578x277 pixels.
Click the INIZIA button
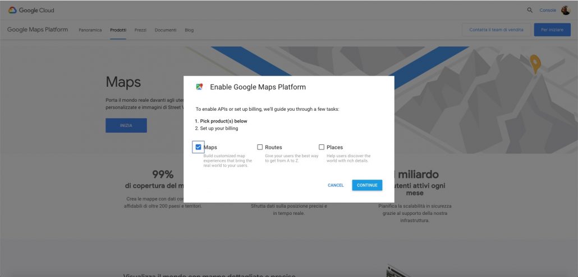(126, 125)
